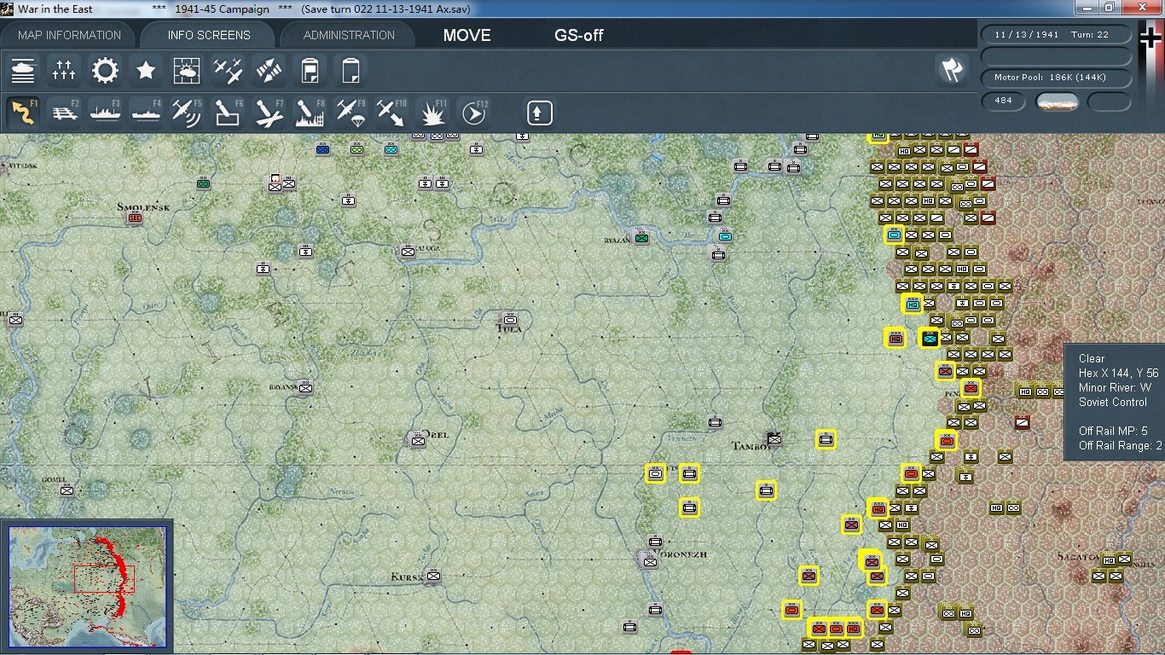
Task: Select the Tula city hex
Action: [510, 320]
